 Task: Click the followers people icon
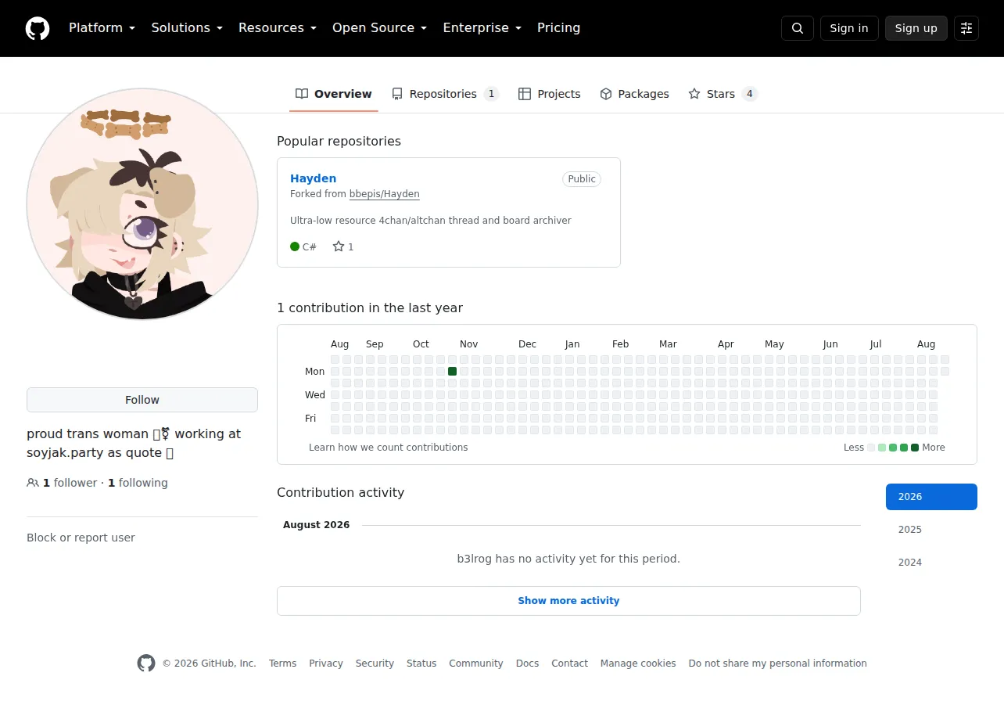pyautogui.click(x=33, y=483)
